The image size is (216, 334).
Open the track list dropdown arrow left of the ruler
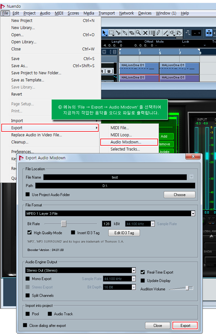click(x=104, y=52)
